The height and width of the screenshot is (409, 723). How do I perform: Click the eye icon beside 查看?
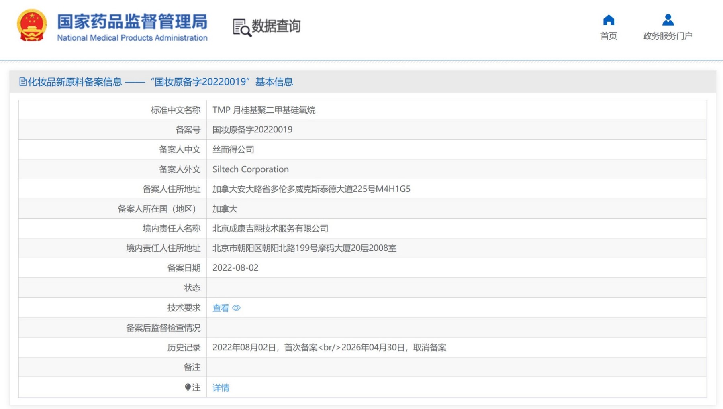[x=237, y=308]
